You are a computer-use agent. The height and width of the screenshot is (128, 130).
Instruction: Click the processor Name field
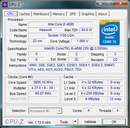pos(61,24)
